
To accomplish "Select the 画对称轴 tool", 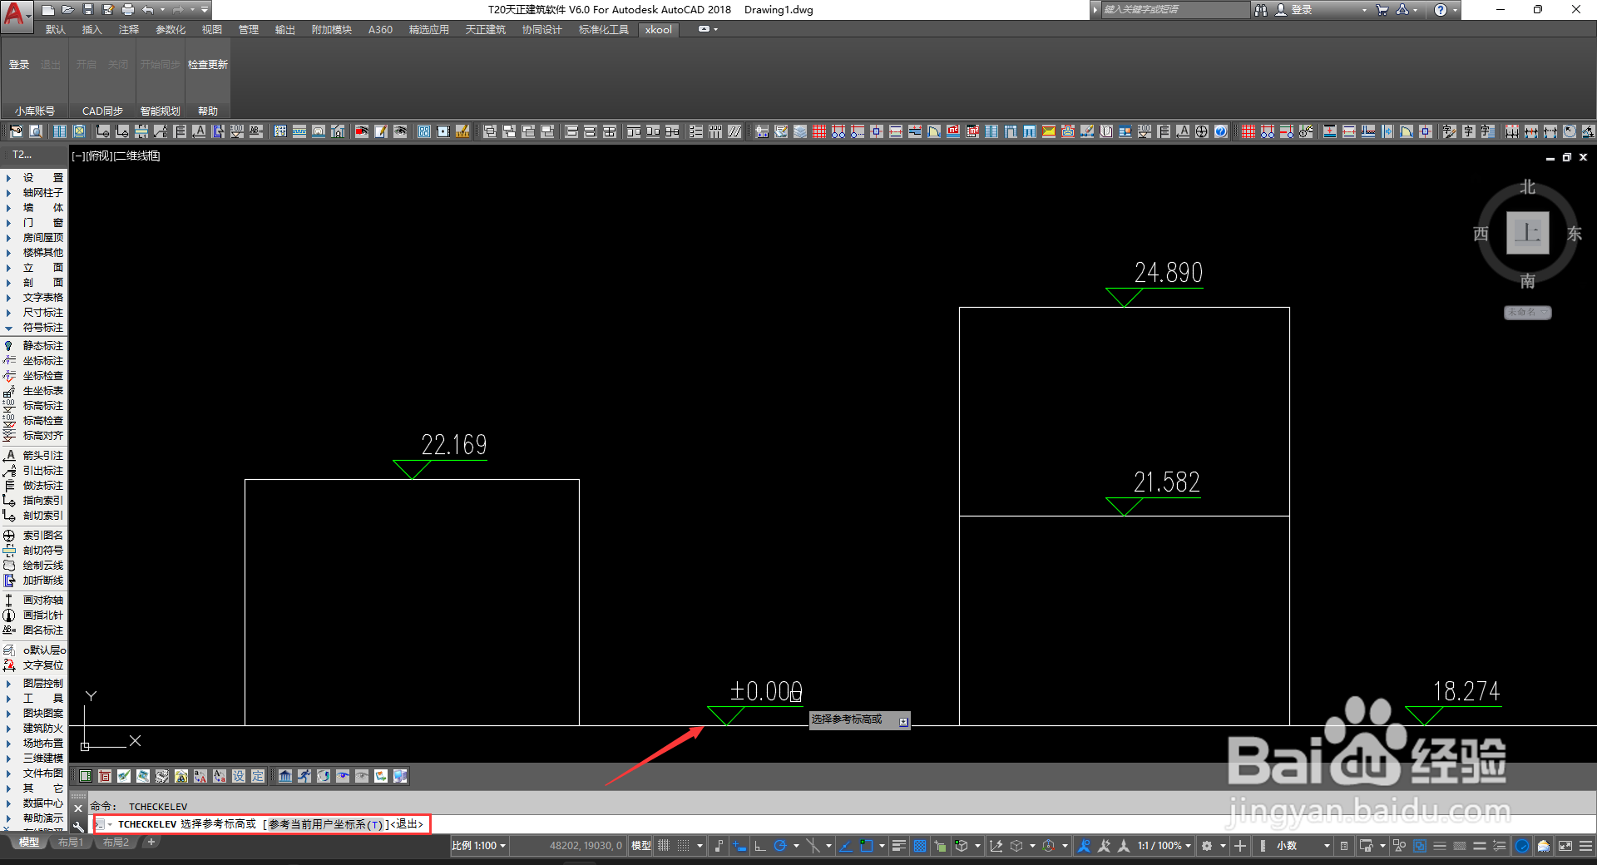I will 33,601.
